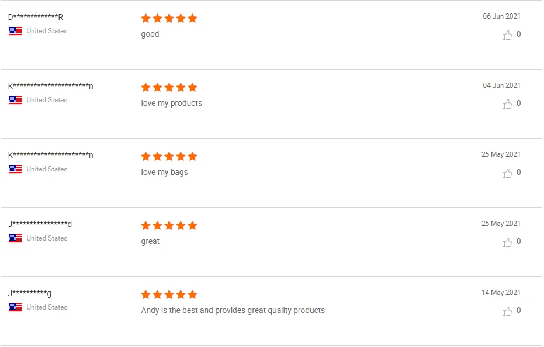544x347 pixels.
Task: Select the first star of the Andy review
Action: tap(146, 294)
